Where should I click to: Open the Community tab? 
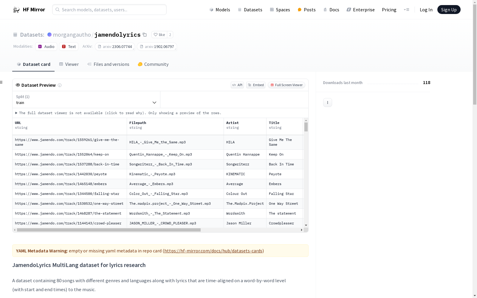pyautogui.click(x=153, y=64)
